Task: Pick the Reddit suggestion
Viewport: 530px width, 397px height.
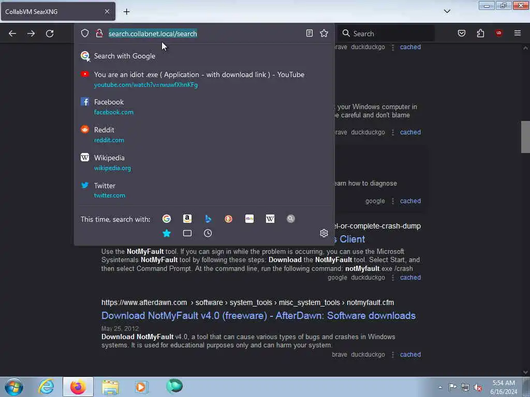Action: coord(204,135)
